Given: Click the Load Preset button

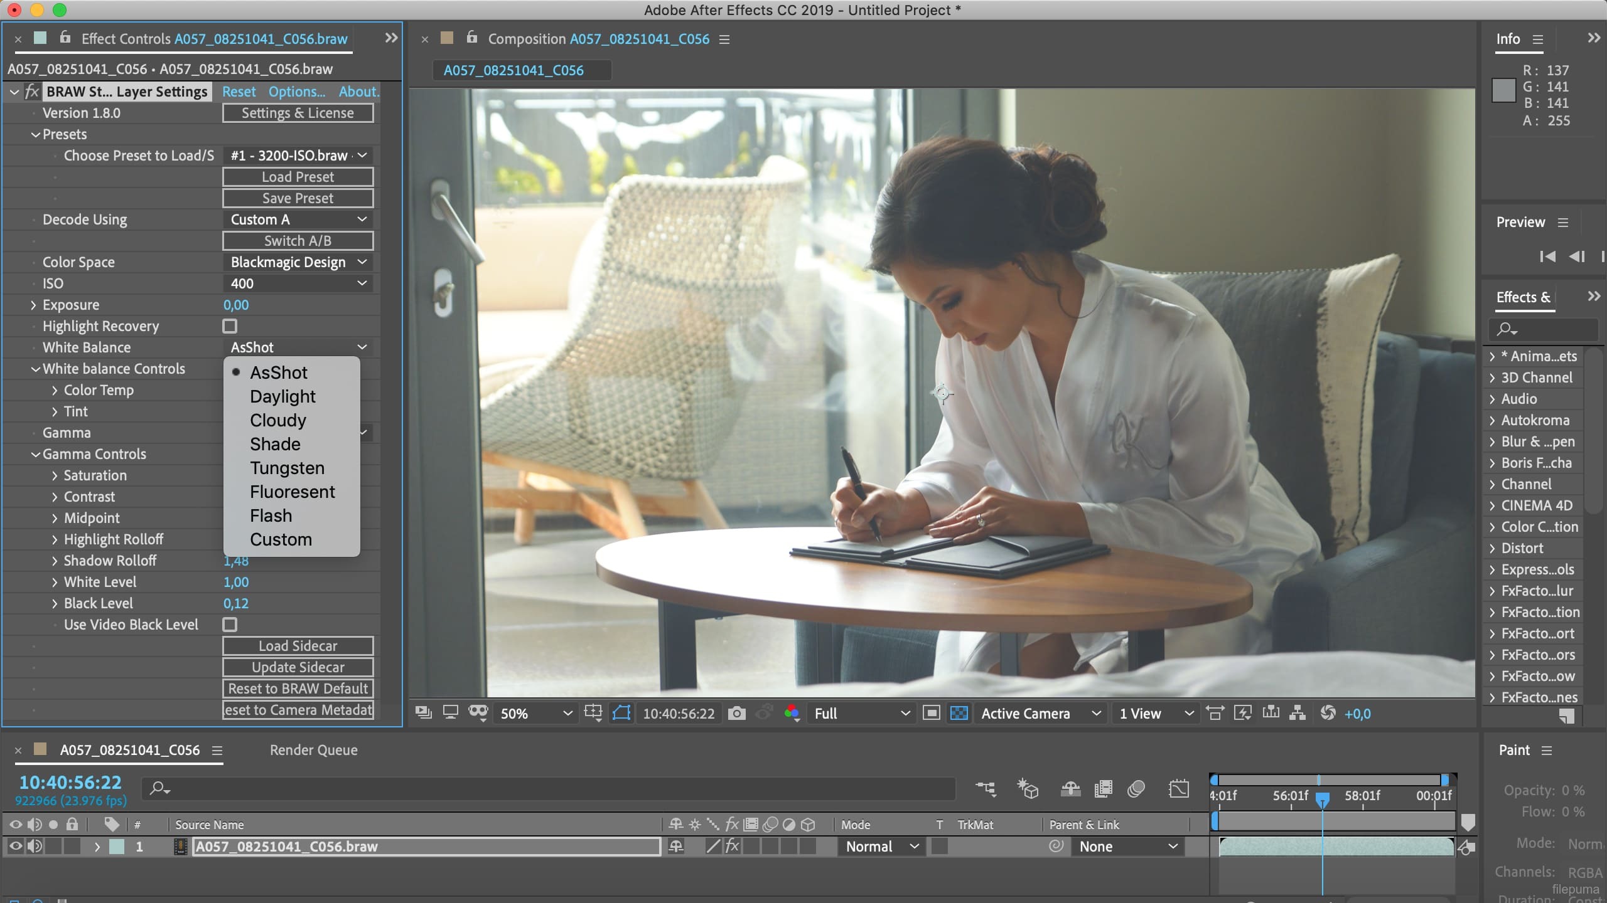Looking at the screenshot, I should coord(298,177).
